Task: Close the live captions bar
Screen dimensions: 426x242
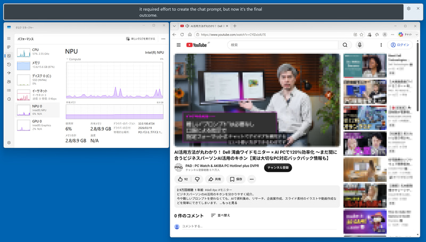Action: (418, 9)
